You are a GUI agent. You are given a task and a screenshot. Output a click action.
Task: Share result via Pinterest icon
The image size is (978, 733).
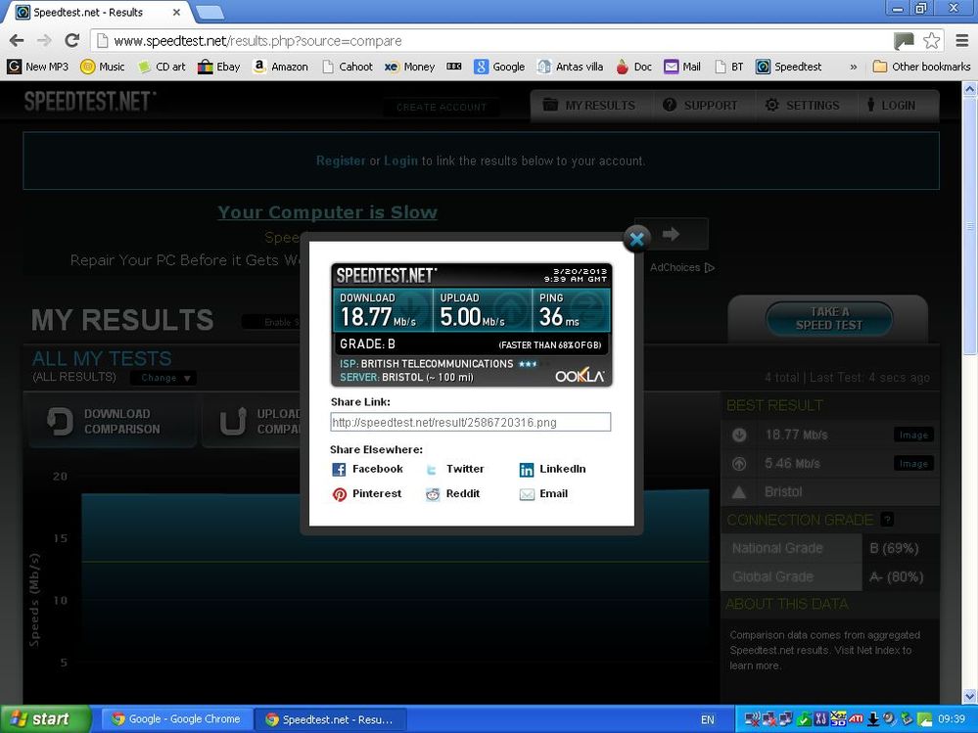coord(340,494)
